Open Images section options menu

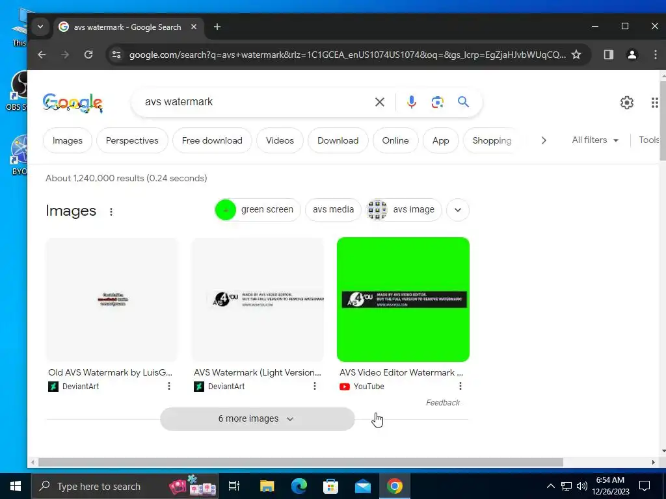click(x=111, y=211)
